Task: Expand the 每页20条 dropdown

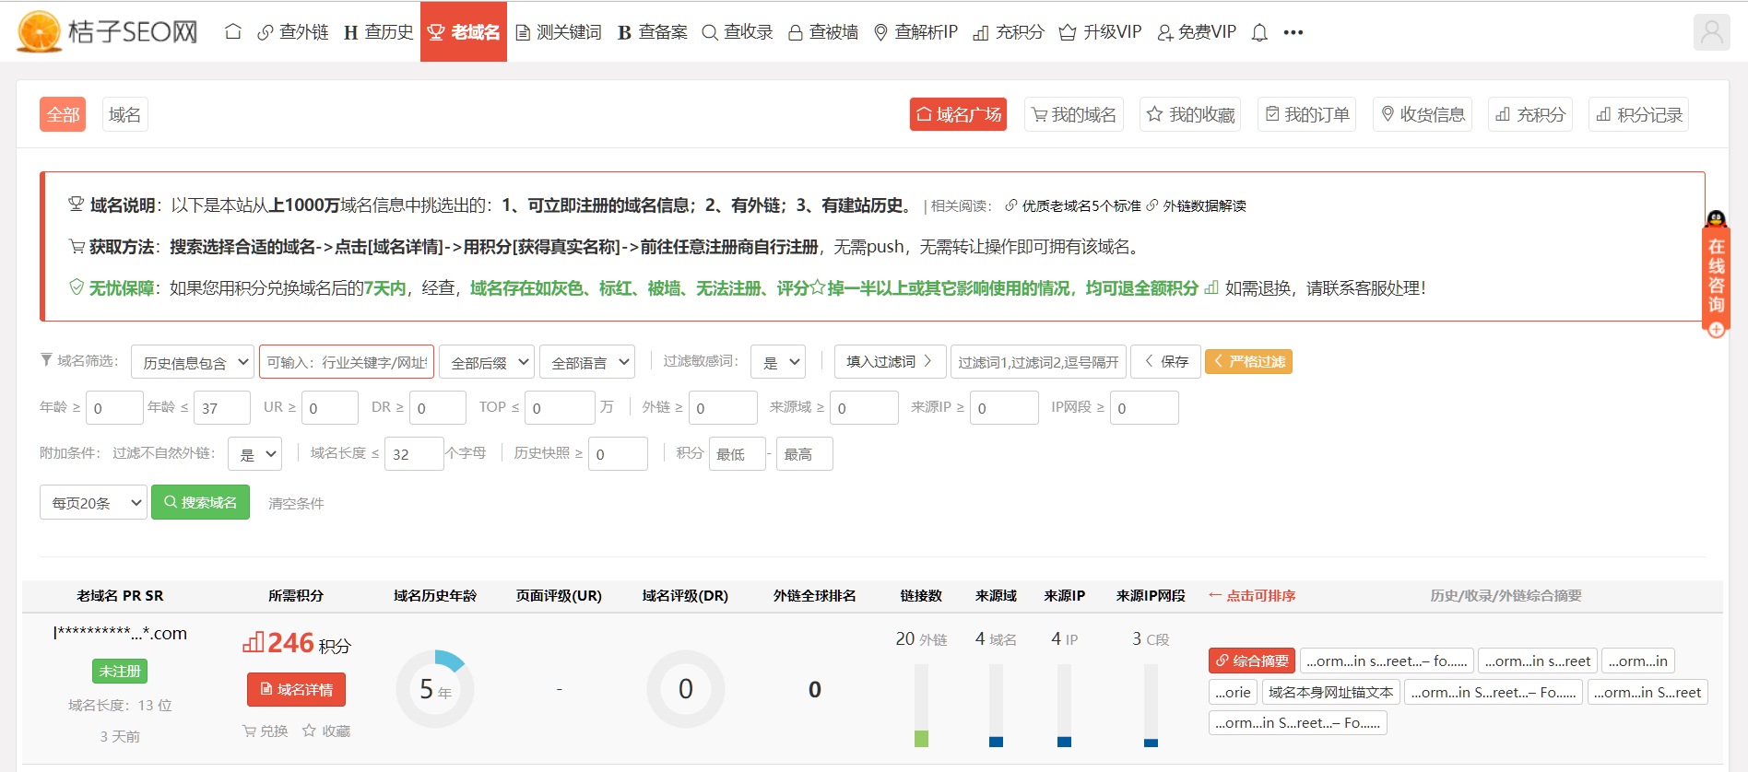Action: [x=93, y=502]
